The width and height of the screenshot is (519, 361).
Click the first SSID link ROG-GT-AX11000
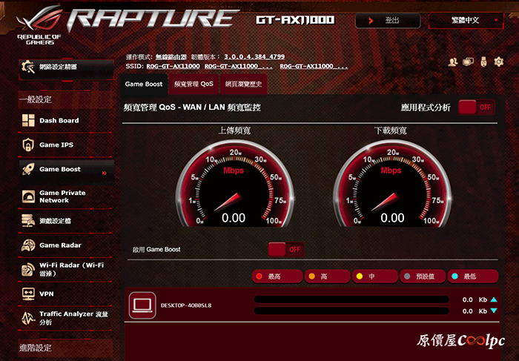[x=173, y=66]
